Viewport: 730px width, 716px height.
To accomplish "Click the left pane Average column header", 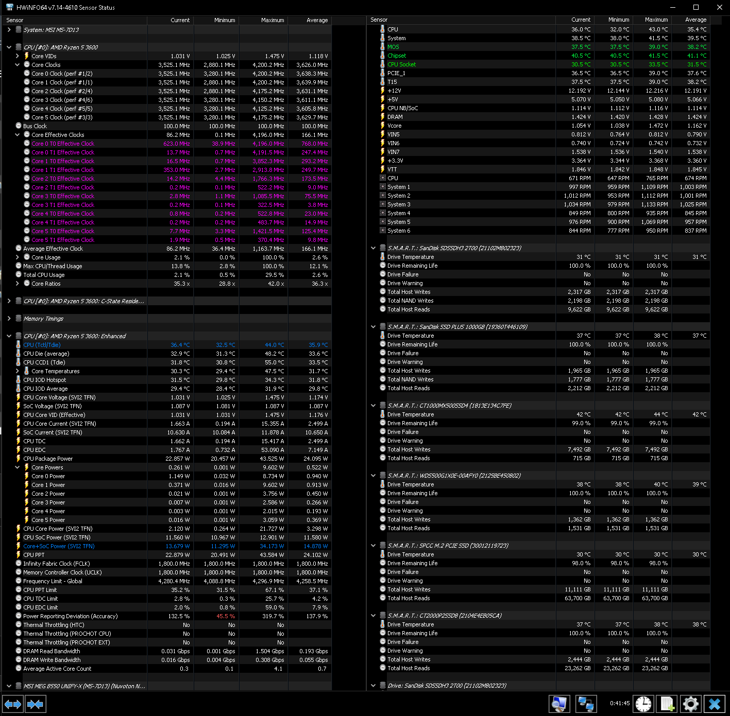I will pyautogui.click(x=309, y=20).
